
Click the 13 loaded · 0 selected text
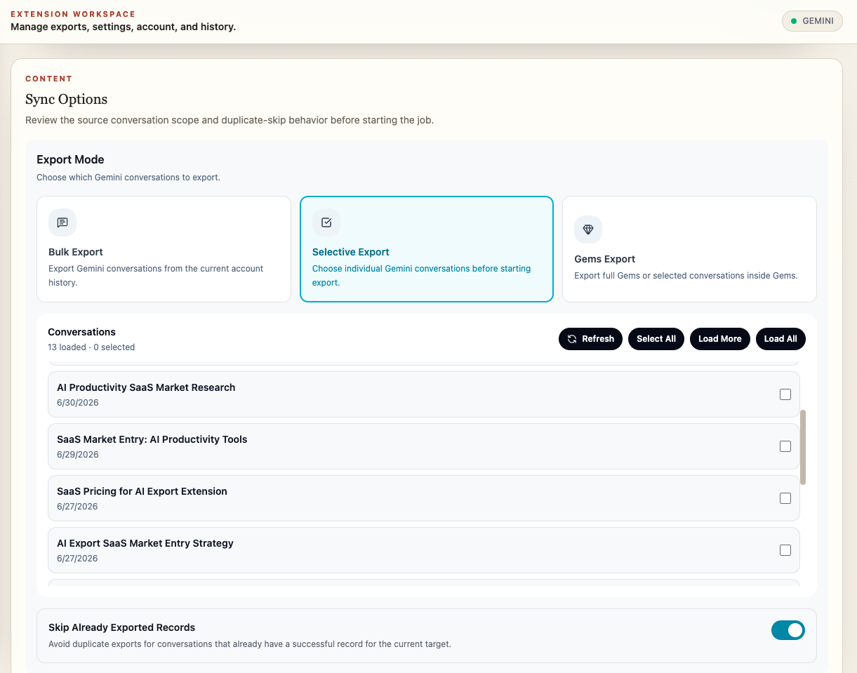pos(91,347)
